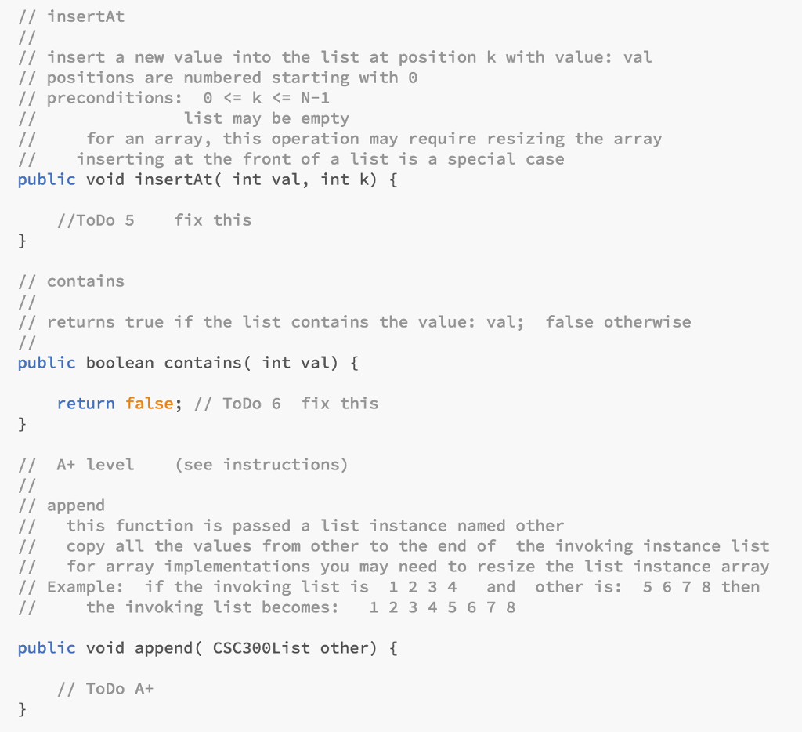Click the "// insertAt" comment at the top
The height and width of the screenshot is (732, 802).
pyautogui.click(x=70, y=16)
